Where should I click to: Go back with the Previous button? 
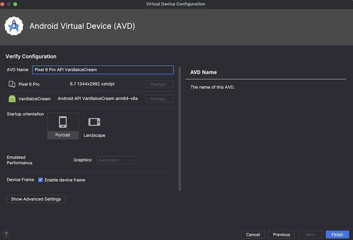pyautogui.click(x=281, y=234)
